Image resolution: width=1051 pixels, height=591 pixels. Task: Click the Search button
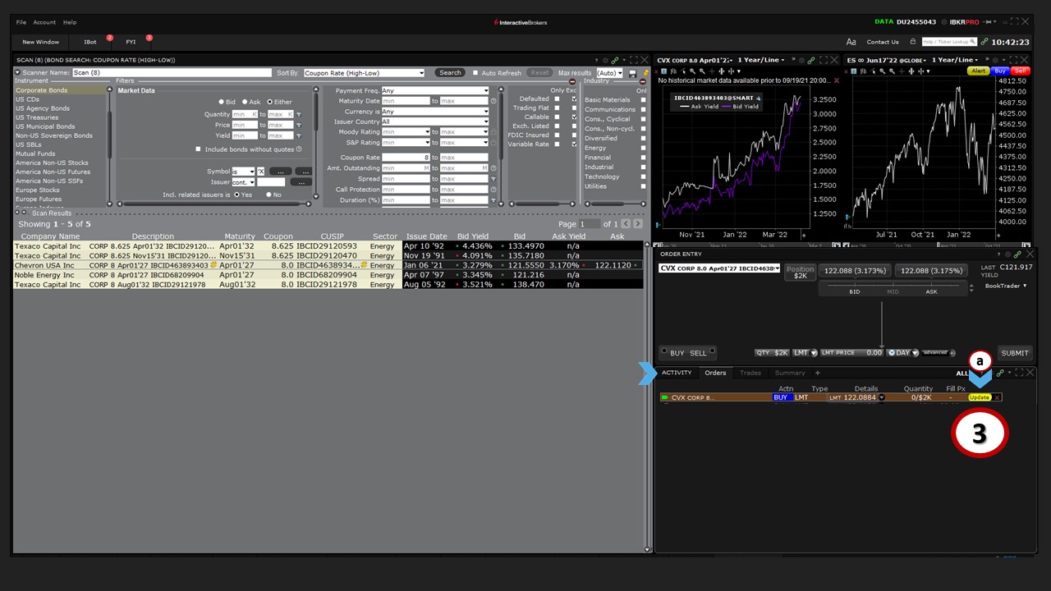[449, 73]
